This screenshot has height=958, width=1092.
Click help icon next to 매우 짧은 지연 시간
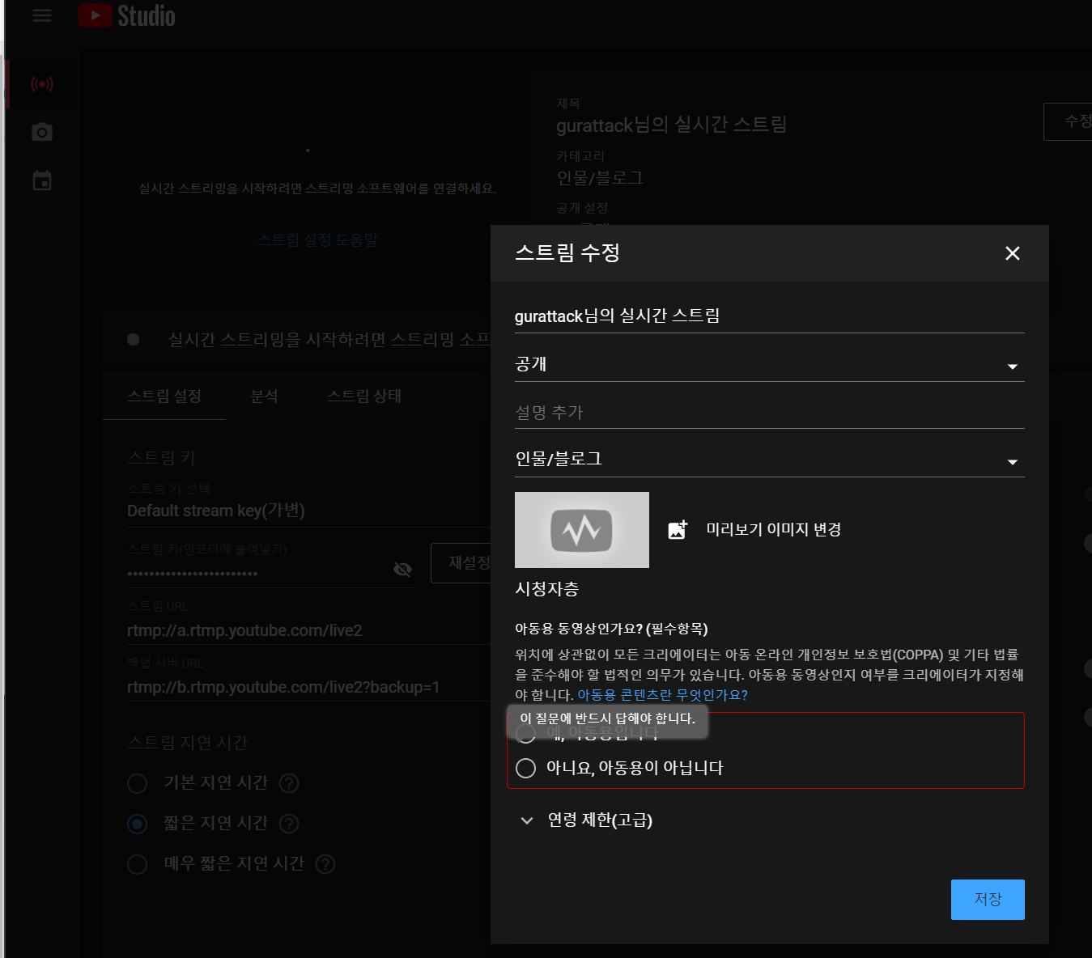click(x=325, y=864)
